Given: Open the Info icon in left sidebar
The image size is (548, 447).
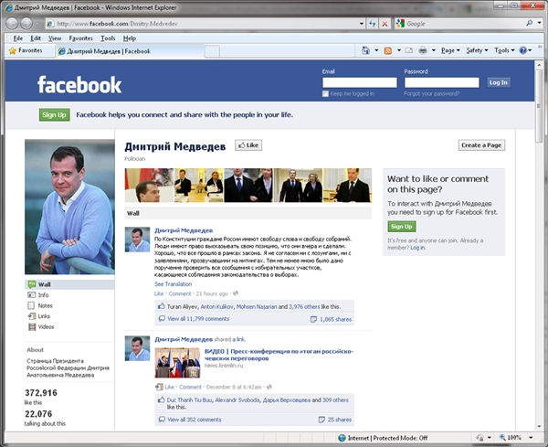Looking at the screenshot, I should [x=30, y=295].
